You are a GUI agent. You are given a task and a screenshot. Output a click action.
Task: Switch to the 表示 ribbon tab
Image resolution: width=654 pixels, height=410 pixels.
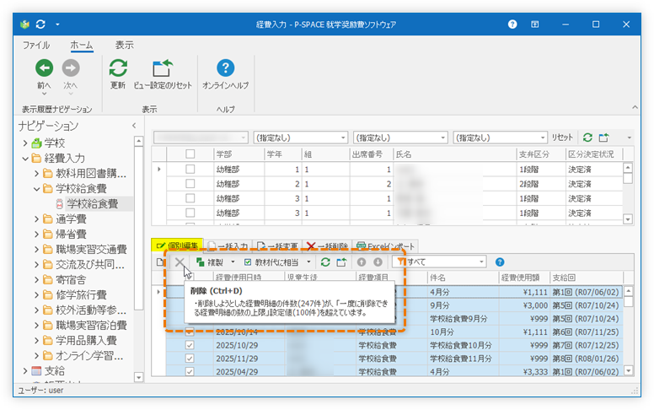[x=124, y=45]
